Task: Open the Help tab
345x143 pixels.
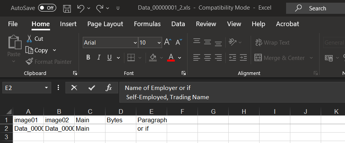Action: click(x=258, y=24)
